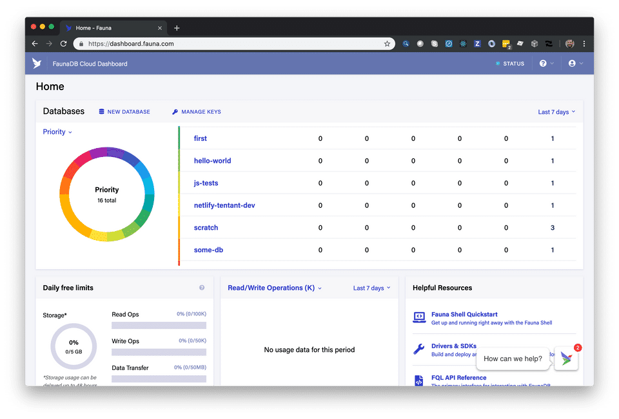The height and width of the screenshot is (419, 619).
Task: Click the '0% (0/50K)' Write Ops value
Action: point(192,340)
